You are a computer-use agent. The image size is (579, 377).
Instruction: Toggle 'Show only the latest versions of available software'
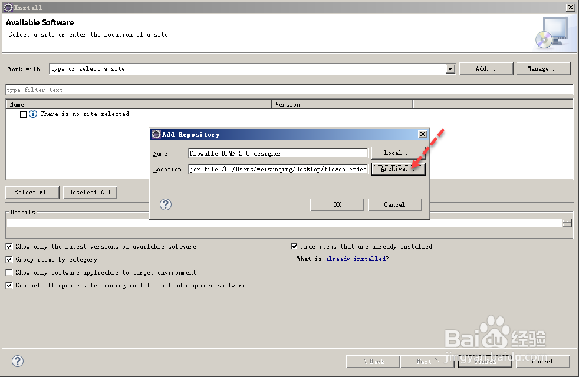pyautogui.click(x=9, y=246)
